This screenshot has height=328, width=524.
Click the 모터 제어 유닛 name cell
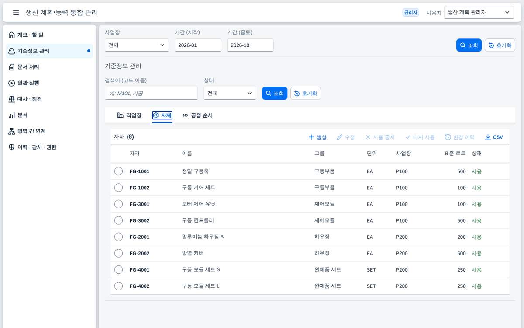click(198, 204)
